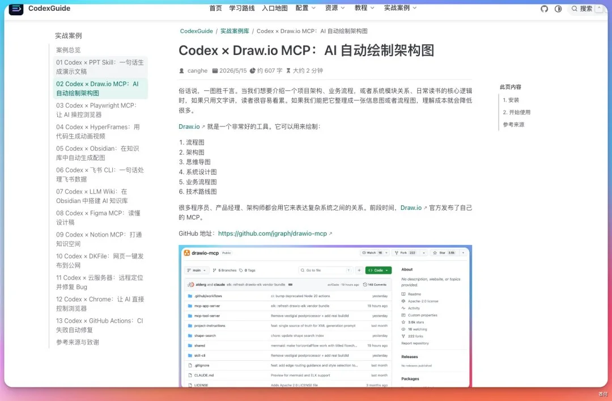Open sidebar item 05 Codex × Obsidian
This screenshot has height=401, width=612.
(100, 153)
